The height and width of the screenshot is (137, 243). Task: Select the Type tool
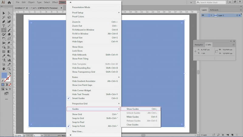pyautogui.click(x=4, y=26)
